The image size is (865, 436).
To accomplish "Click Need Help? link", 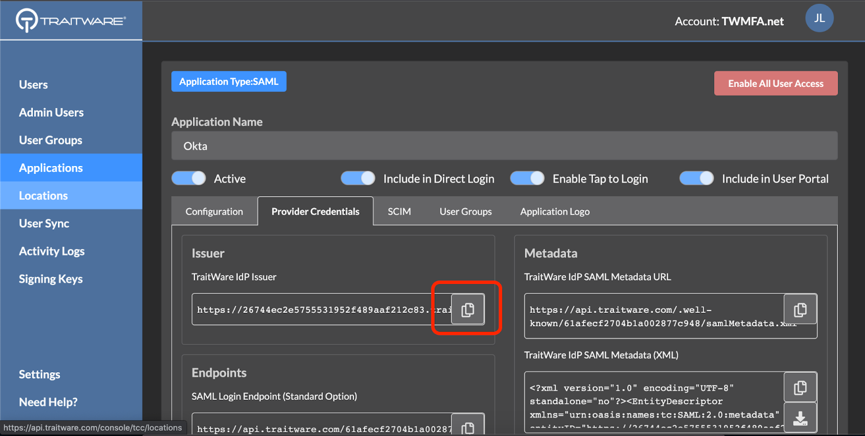I will coord(71,402).
